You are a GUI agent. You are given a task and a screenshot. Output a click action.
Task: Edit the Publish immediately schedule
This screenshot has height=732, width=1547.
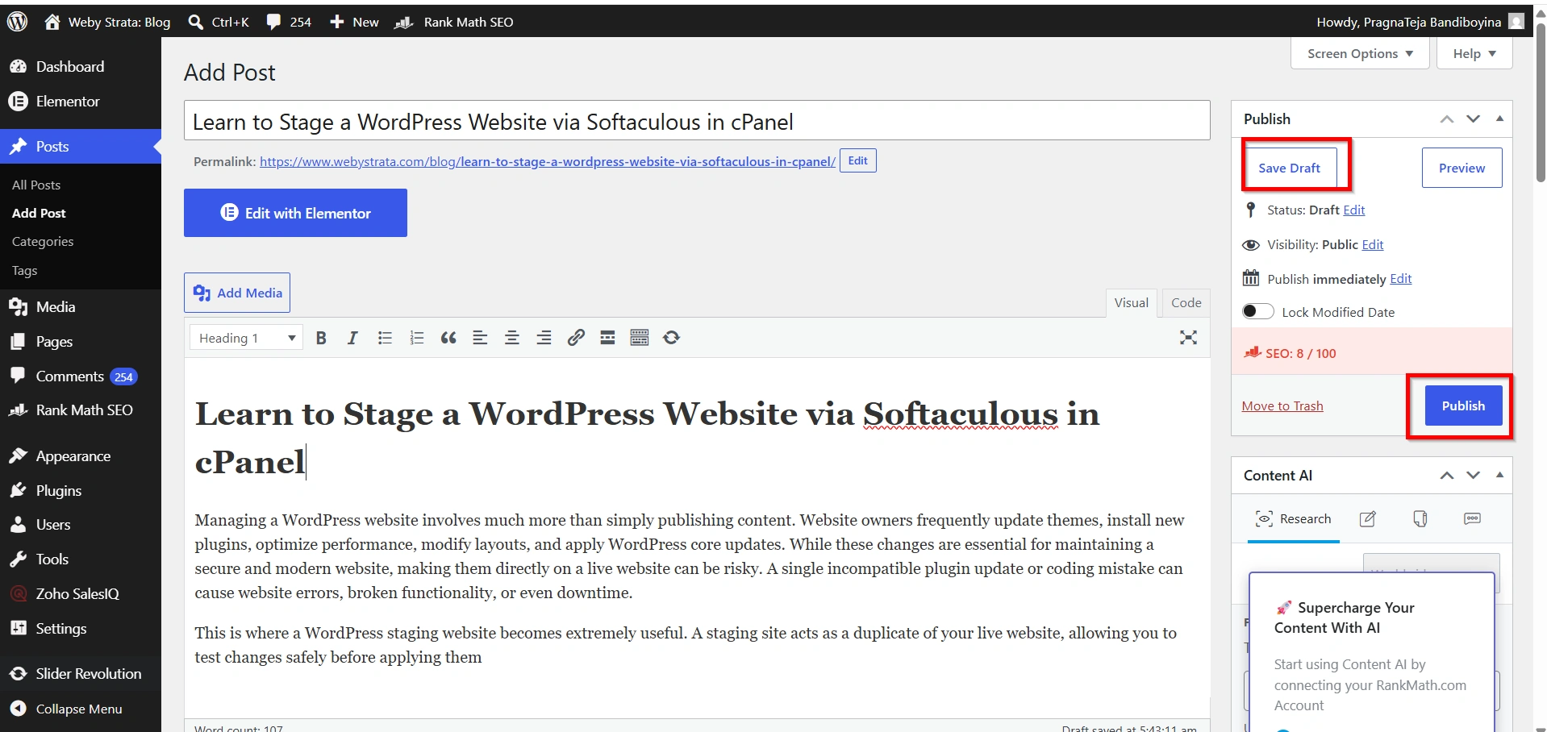point(1401,279)
